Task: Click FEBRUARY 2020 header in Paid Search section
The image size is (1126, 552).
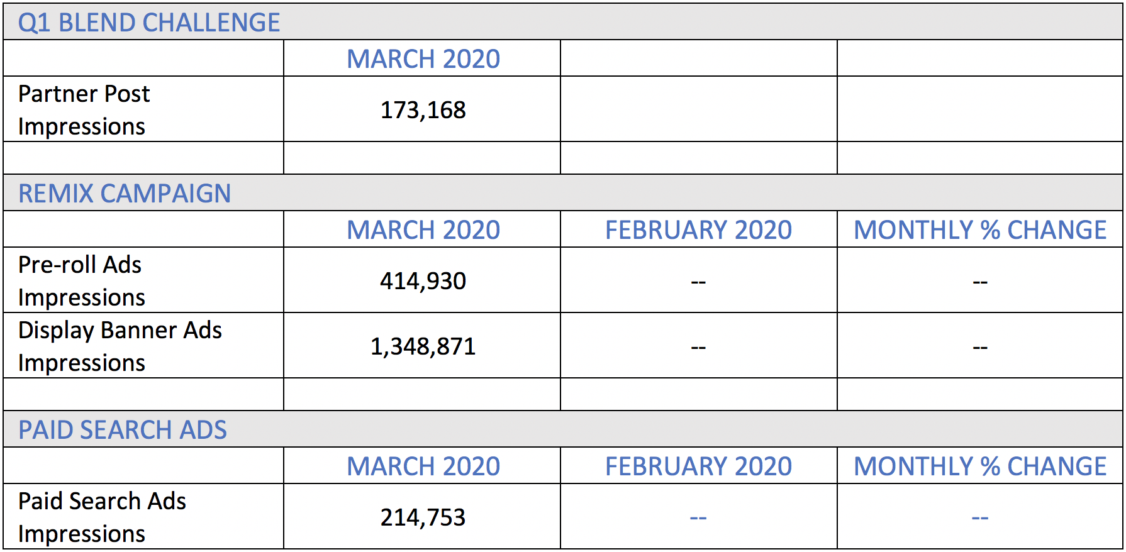Action: point(698,466)
